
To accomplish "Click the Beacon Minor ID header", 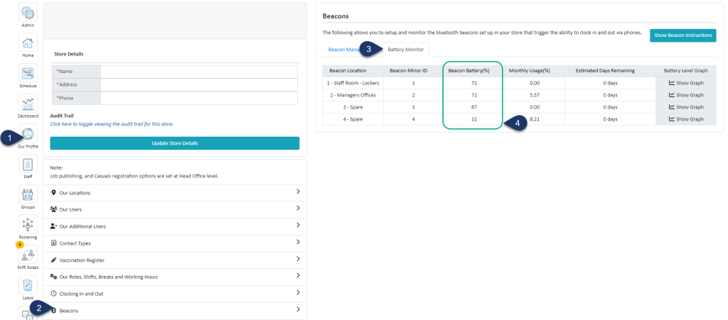I will pos(408,71).
